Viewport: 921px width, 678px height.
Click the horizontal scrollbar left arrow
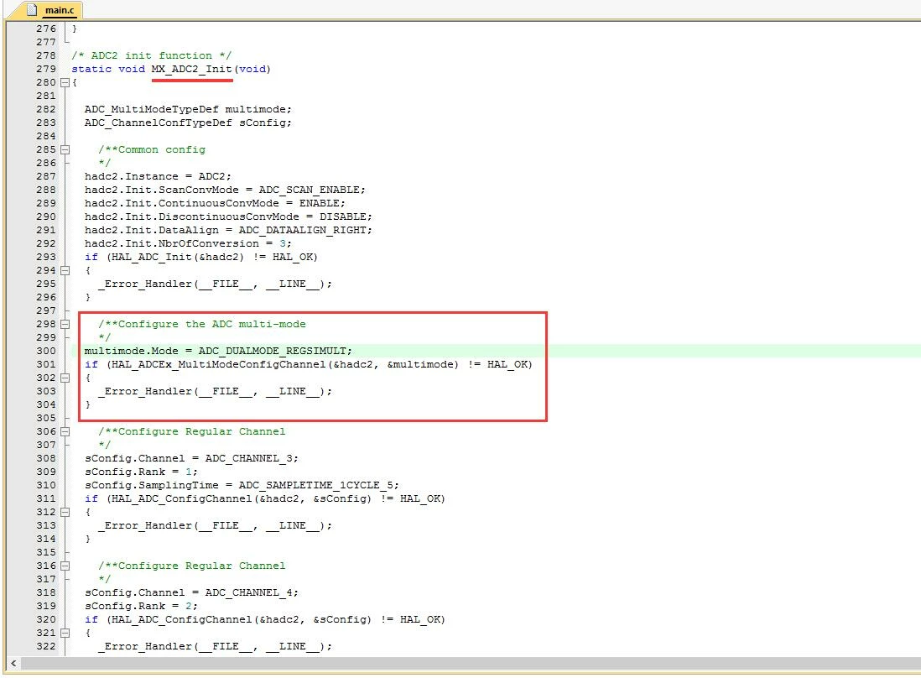(13, 663)
